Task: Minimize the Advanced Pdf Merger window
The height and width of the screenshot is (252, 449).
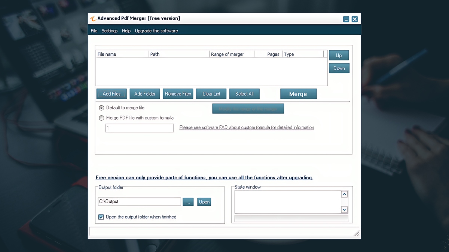Action: tap(346, 19)
